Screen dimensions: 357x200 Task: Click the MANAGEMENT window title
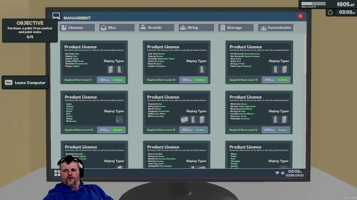click(x=77, y=18)
